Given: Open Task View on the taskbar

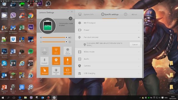Looking at the screenshot, I should 14,98.
